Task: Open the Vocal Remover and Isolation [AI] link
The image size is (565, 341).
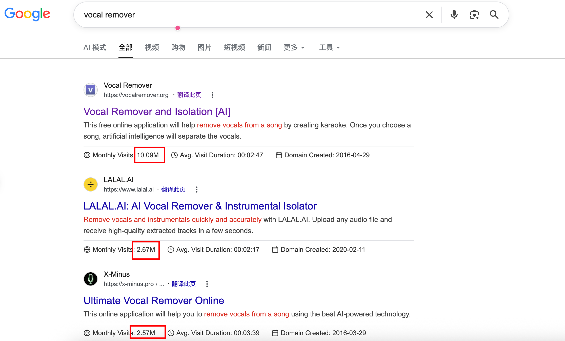Action: coord(157,111)
